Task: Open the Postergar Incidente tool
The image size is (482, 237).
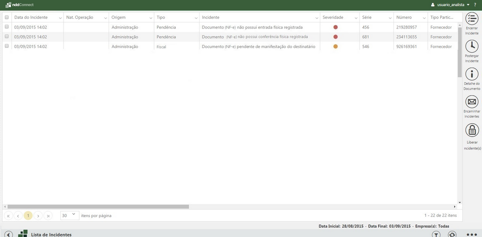Action: 472,46
